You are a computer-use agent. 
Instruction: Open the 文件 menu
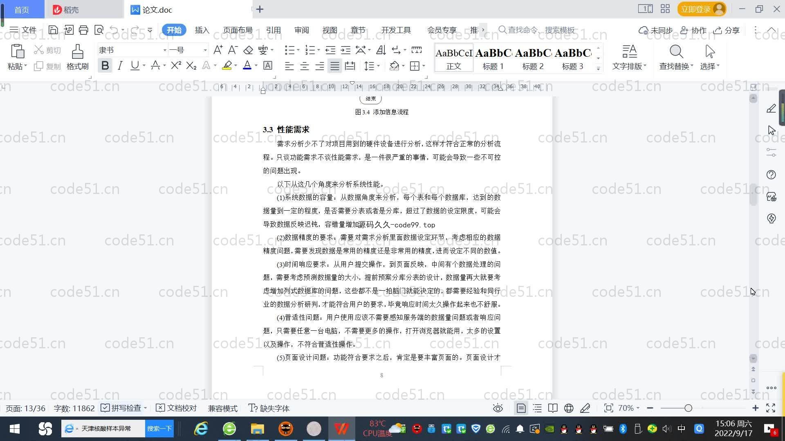pos(23,30)
